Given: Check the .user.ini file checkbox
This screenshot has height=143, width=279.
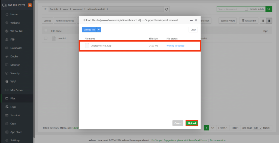Looking at the screenshot, I should [46, 38].
